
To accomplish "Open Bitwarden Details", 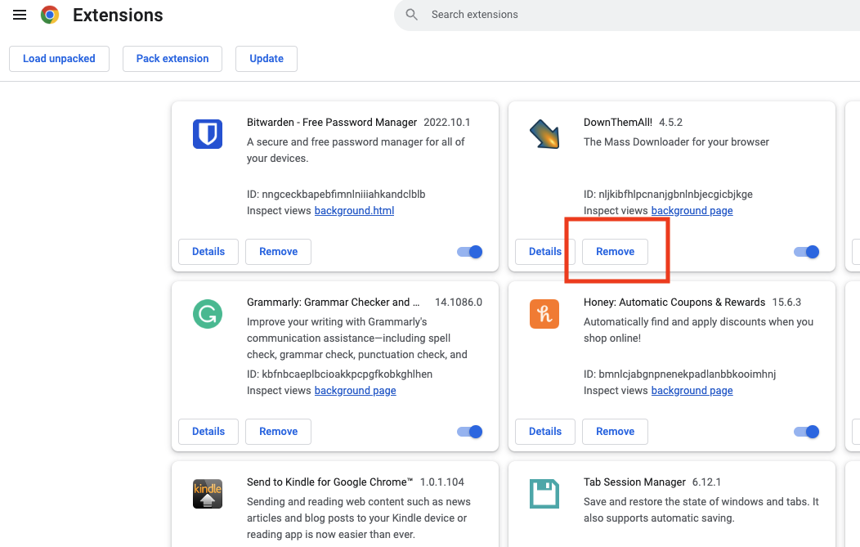I will click(208, 252).
